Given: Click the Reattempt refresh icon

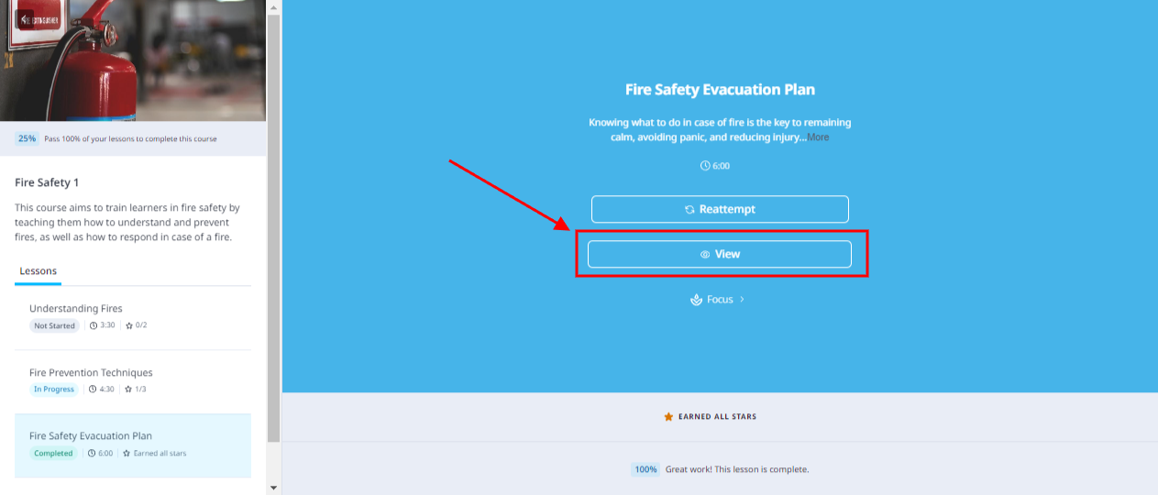Looking at the screenshot, I should point(689,209).
